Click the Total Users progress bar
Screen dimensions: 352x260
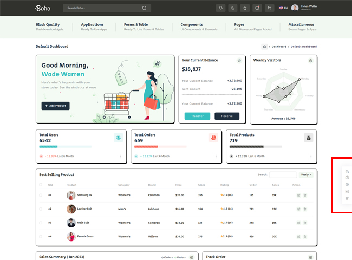point(65,147)
